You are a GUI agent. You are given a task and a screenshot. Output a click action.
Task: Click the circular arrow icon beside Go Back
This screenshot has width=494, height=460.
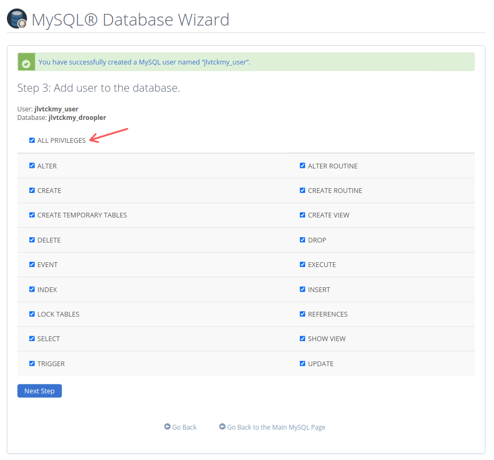click(x=167, y=426)
